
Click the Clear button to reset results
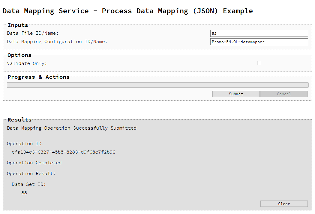coord(284,204)
